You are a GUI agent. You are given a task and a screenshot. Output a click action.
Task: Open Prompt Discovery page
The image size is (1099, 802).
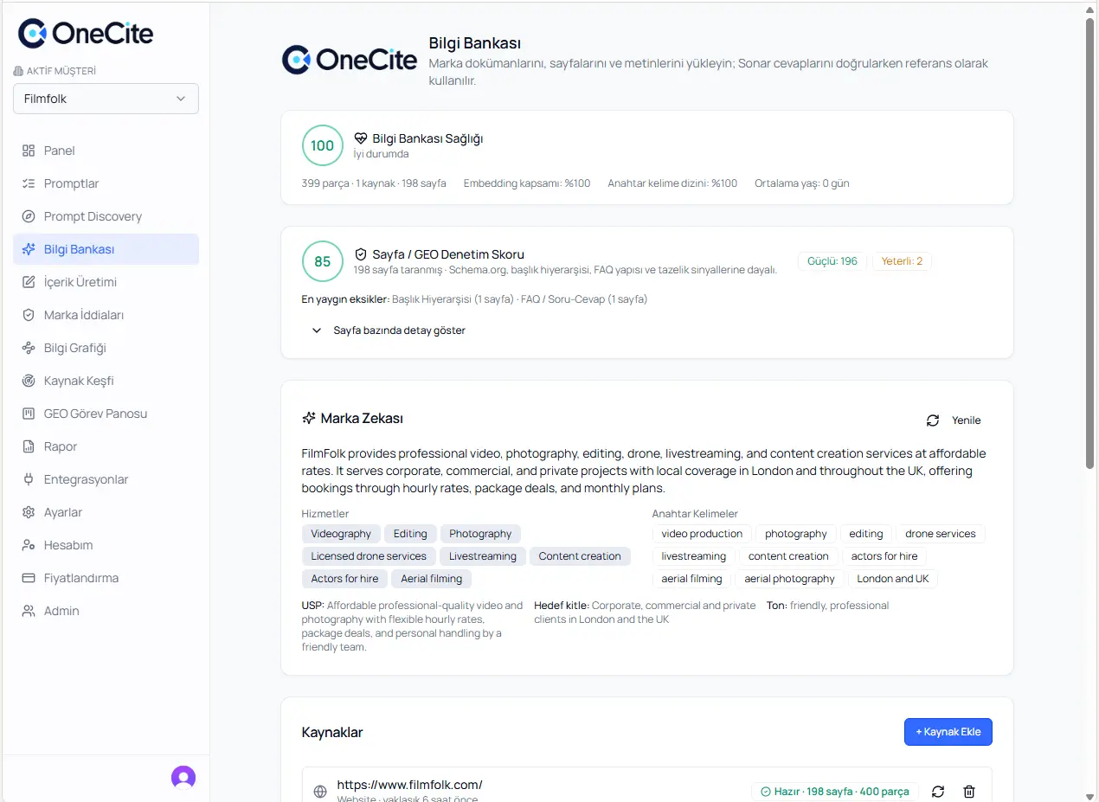pos(106,216)
